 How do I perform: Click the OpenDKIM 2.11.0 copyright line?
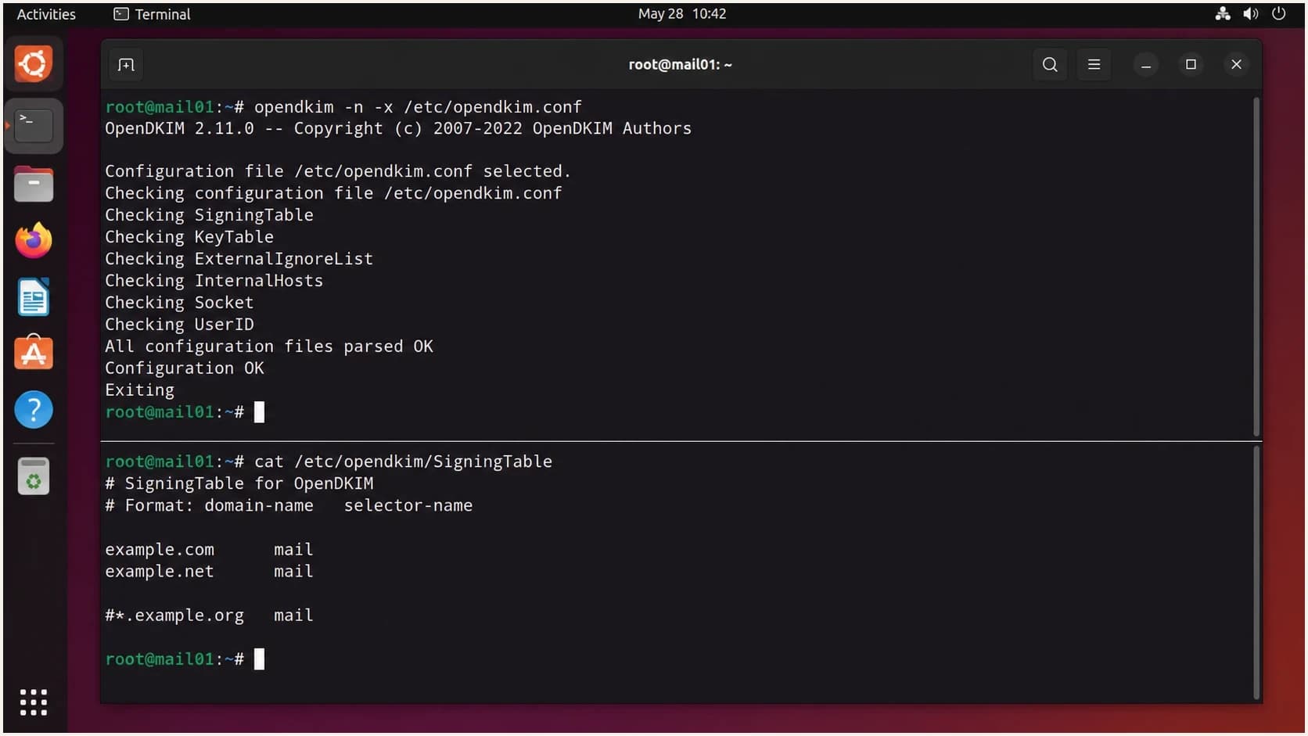pos(398,129)
